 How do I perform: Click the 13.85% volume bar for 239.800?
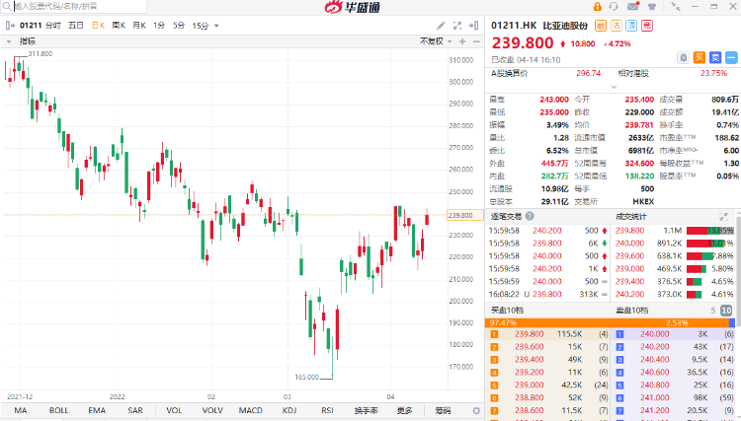709,231
